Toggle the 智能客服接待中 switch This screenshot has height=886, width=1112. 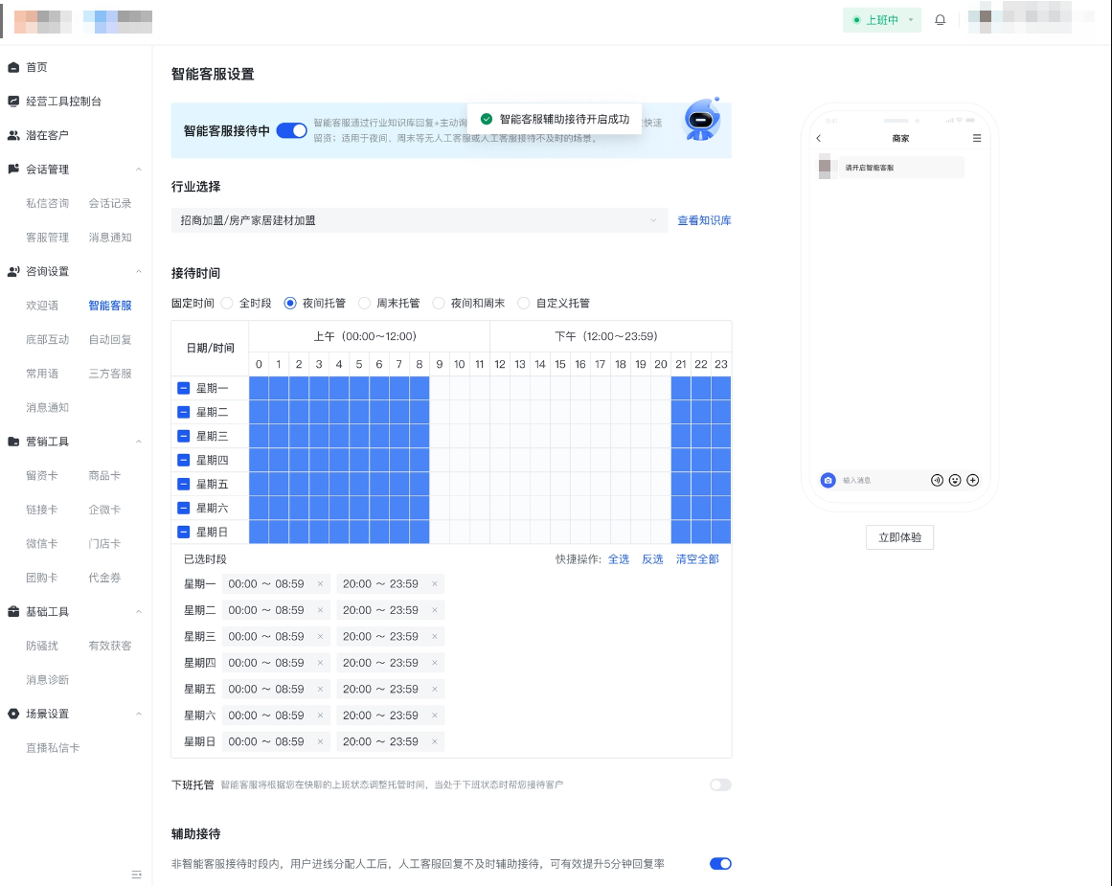[291, 130]
